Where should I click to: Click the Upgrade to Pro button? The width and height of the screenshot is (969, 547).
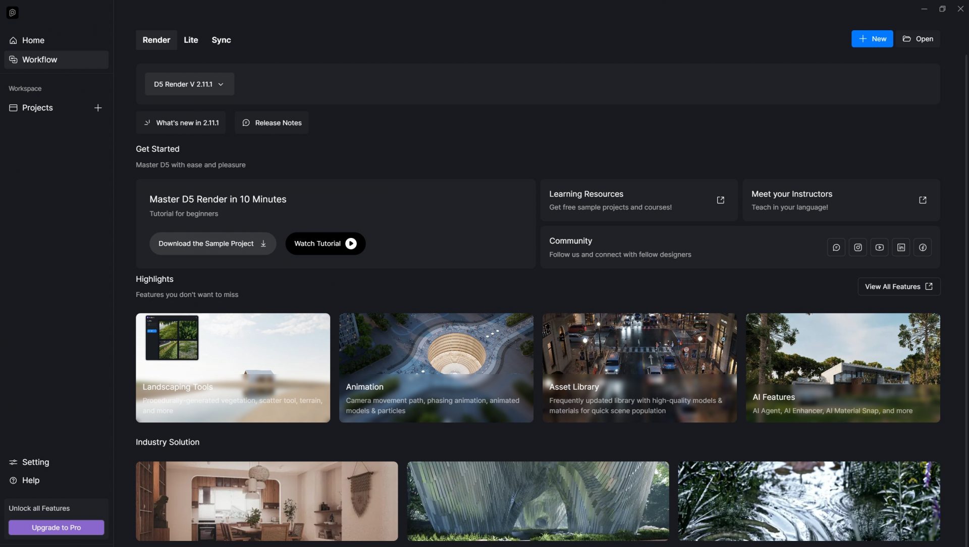(x=56, y=527)
